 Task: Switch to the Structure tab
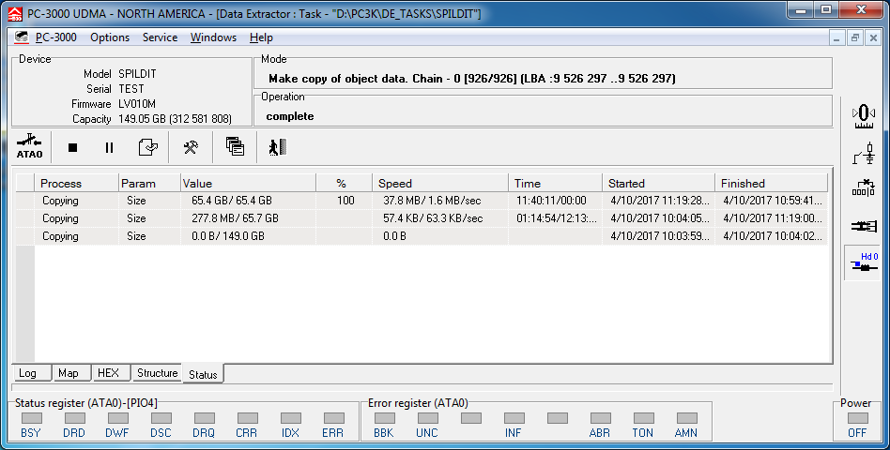[157, 373]
